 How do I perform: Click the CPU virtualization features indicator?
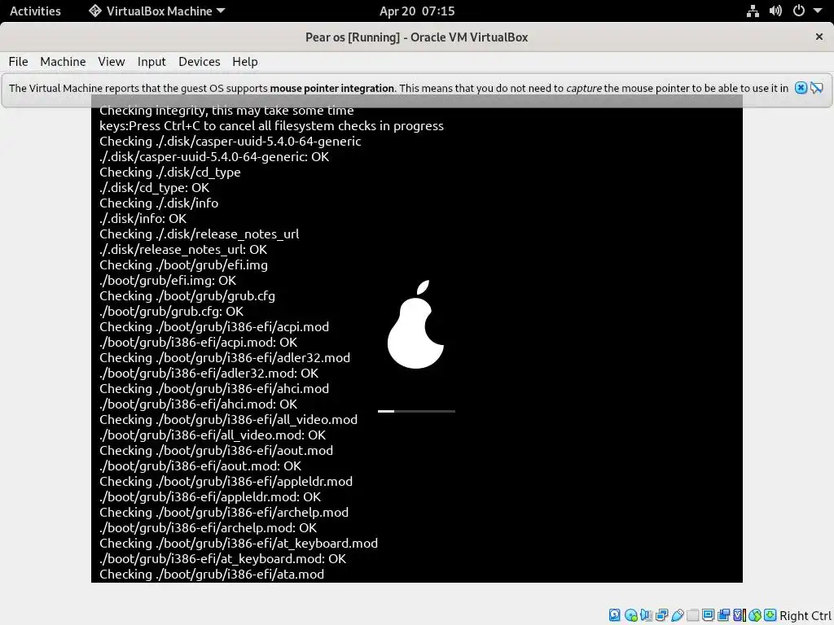tap(740, 615)
